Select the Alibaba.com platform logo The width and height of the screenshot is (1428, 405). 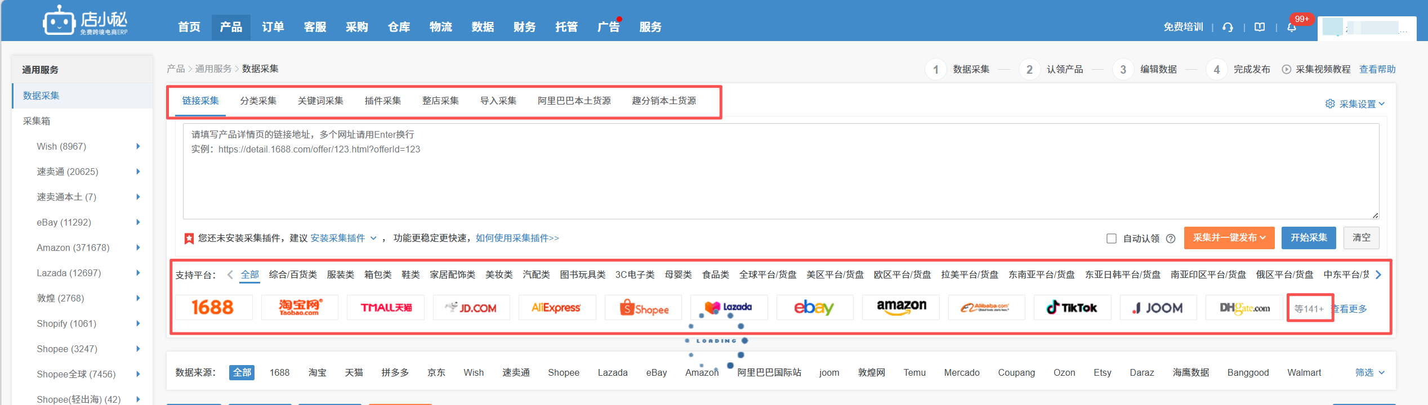987,307
